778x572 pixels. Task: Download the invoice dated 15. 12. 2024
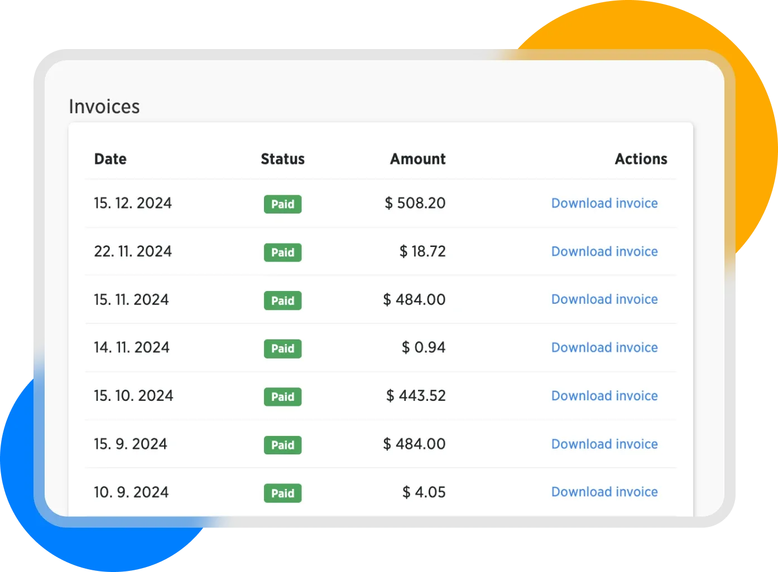[x=604, y=203]
